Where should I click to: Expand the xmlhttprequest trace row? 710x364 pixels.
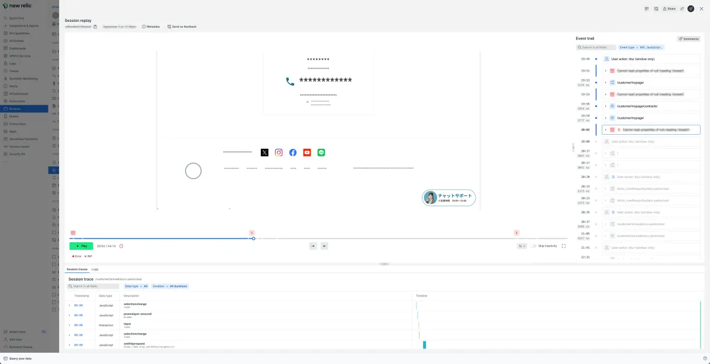tap(69, 345)
